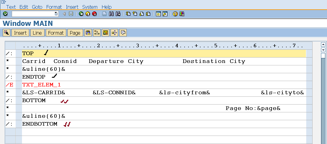Click the red Cancel icon
Image resolution: width=327 pixels, height=144 pixels.
[x=95, y=14]
